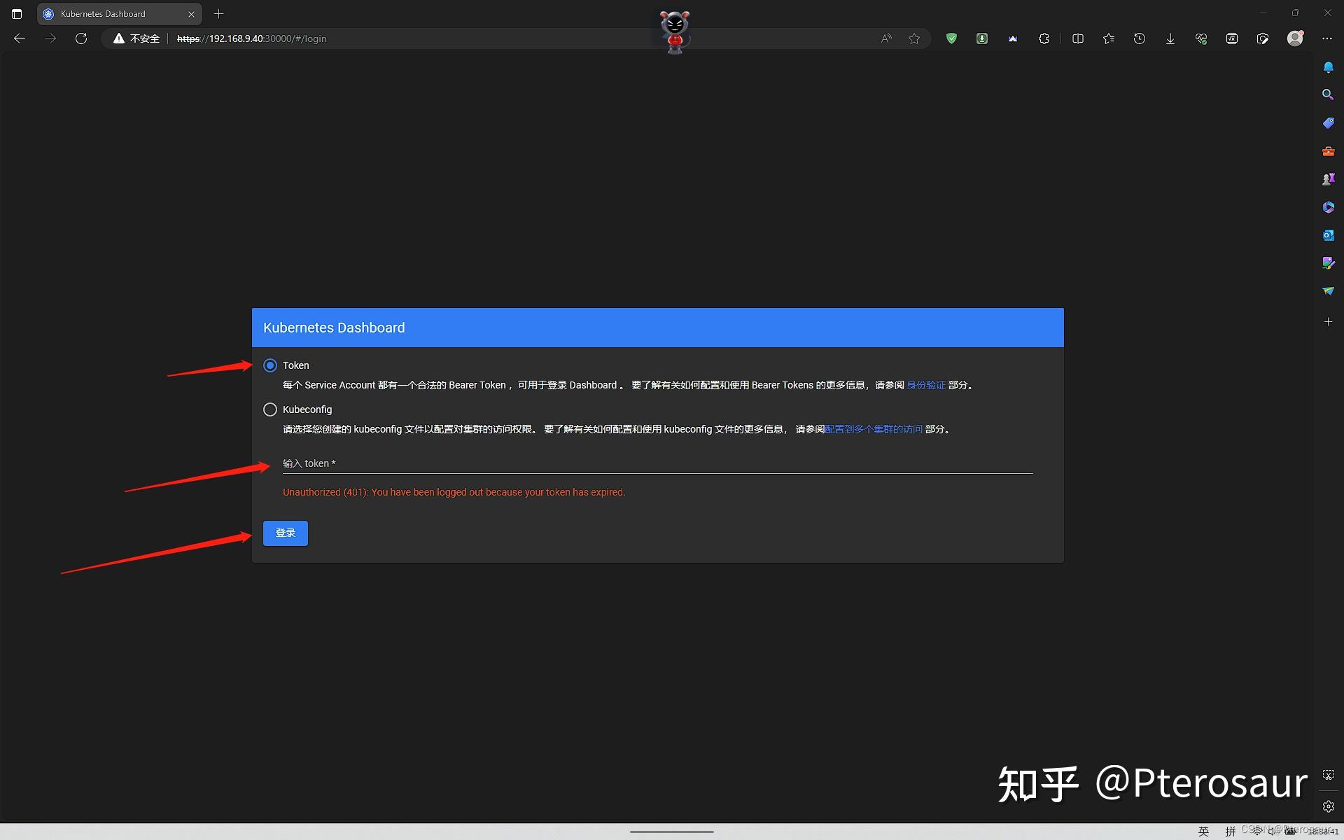The image size is (1344, 840).
Task: Open the blue-arrow extension icon
Action: click(x=1013, y=38)
